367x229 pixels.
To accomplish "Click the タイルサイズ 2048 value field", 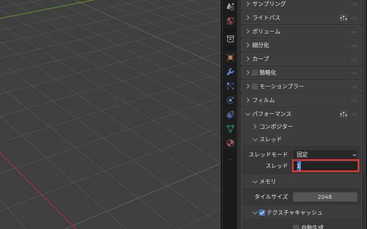I will [325, 197].
